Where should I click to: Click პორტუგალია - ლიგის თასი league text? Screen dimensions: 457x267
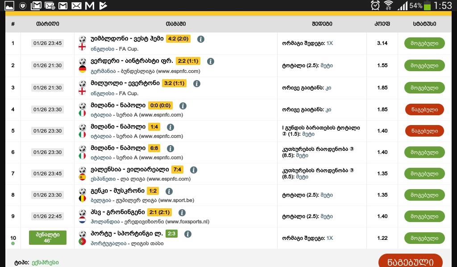coord(127,243)
